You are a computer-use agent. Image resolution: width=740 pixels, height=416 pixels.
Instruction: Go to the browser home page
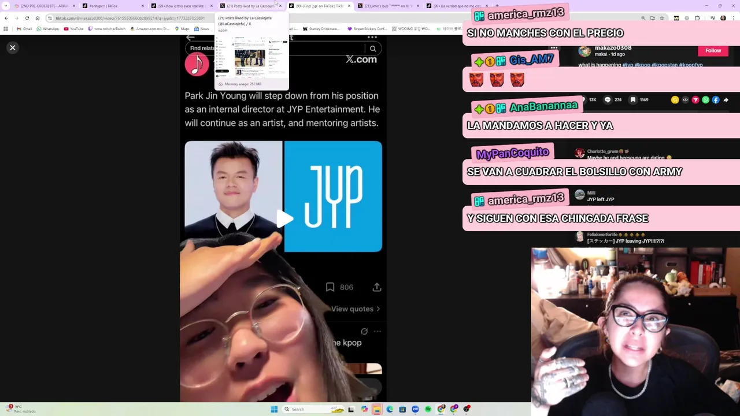(37, 18)
